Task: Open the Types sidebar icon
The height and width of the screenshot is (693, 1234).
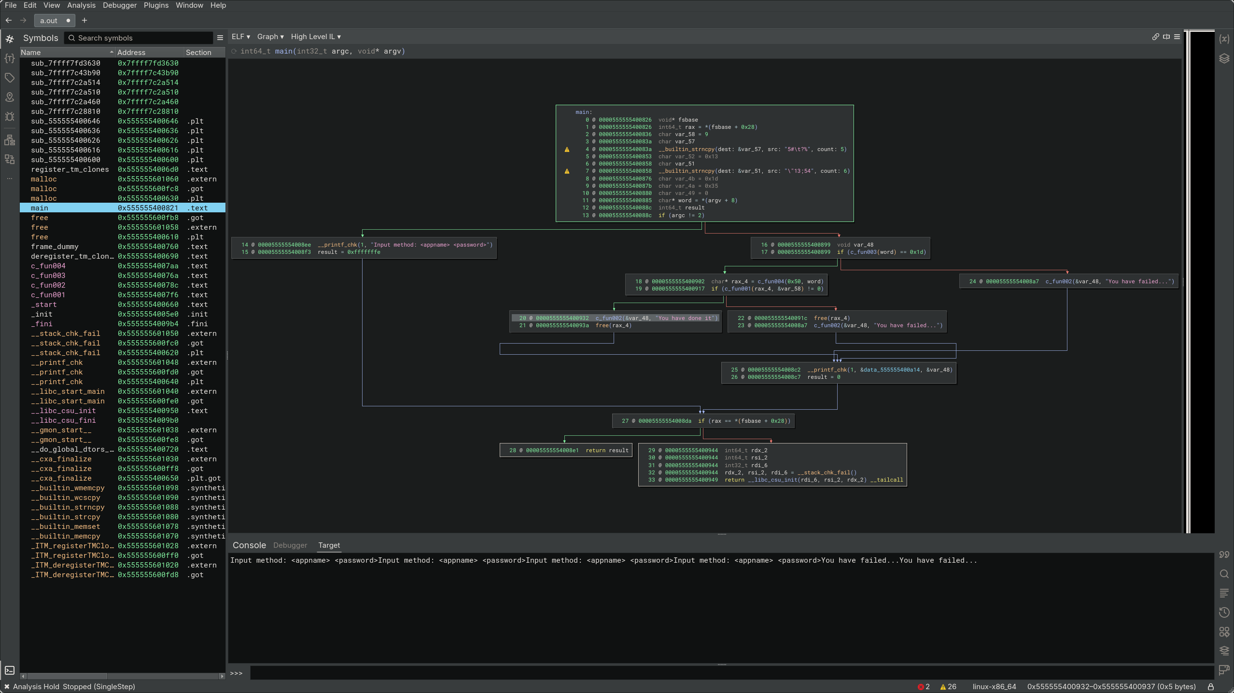Action: tap(10, 58)
